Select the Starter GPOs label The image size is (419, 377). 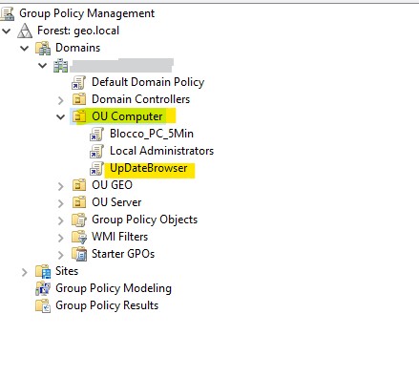click(x=123, y=254)
